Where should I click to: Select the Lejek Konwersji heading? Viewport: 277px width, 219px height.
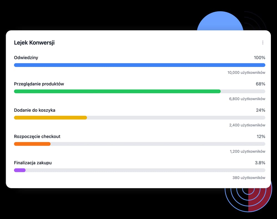click(x=34, y=43)
